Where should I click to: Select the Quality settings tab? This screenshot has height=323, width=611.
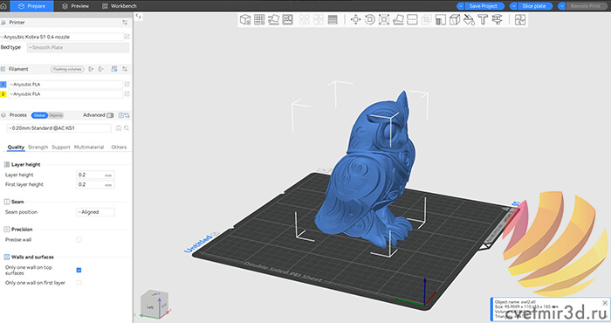[16, 148]
